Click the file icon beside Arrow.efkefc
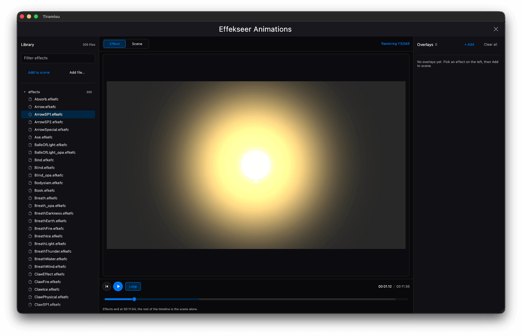Image resolution: width=522 pixels, height=336 pixels. tap(30, 107)
